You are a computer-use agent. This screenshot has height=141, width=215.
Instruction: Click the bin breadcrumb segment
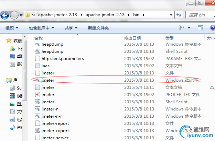[x=136, y=15]
